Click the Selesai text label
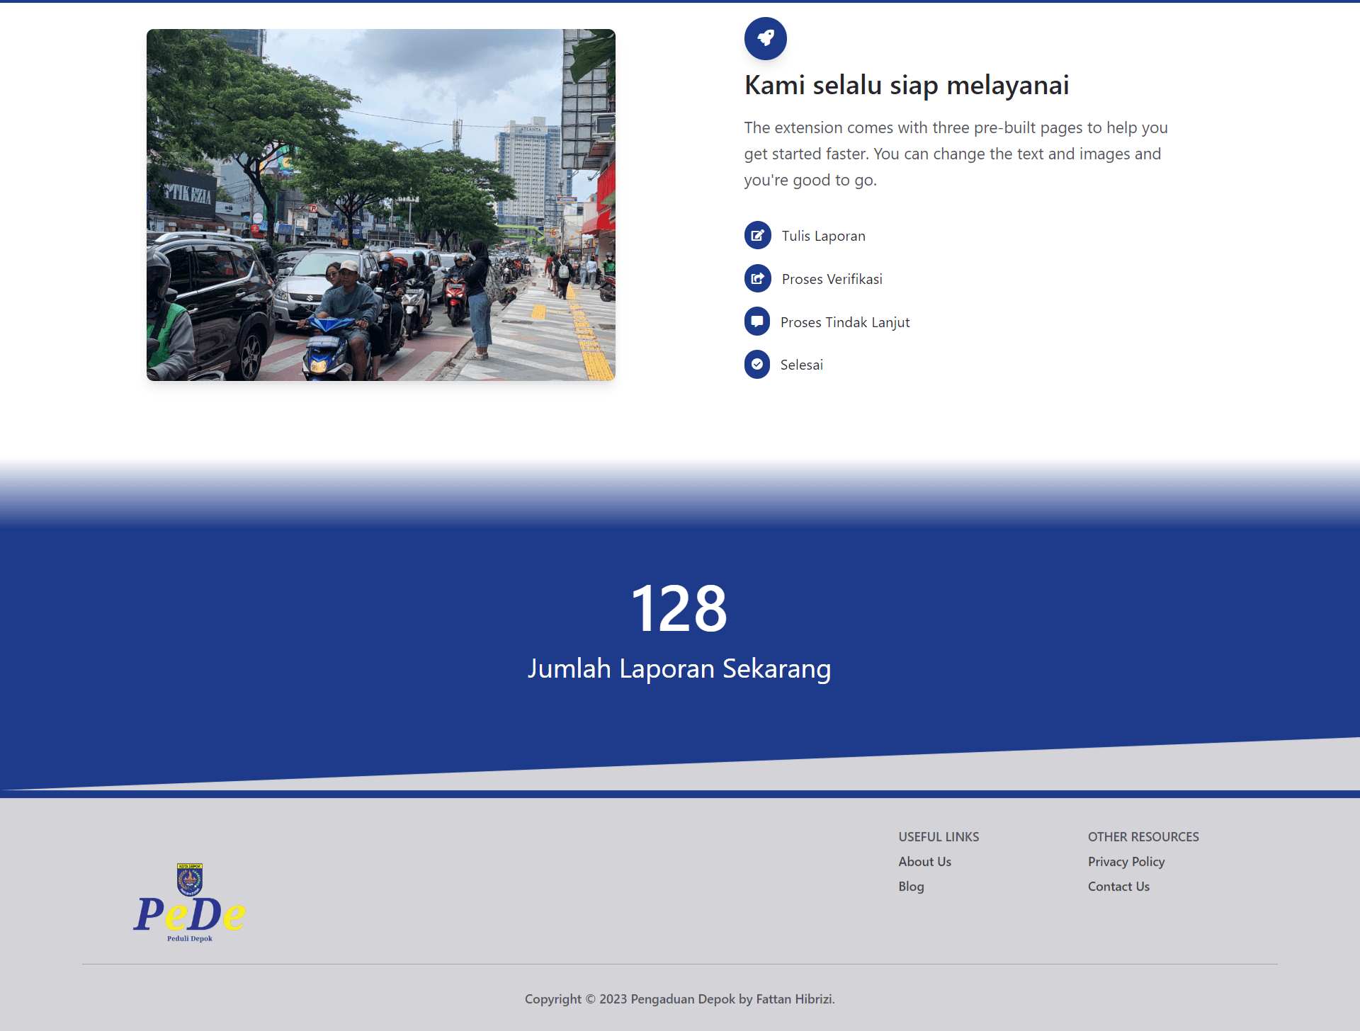Screen dimensions: 1360x1031 pyautogui.click(x=801, y=365)
